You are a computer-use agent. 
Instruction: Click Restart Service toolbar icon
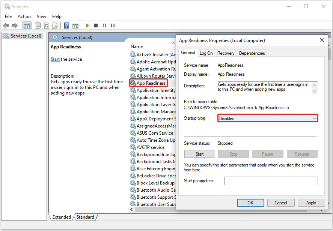[x=113, y=25]
